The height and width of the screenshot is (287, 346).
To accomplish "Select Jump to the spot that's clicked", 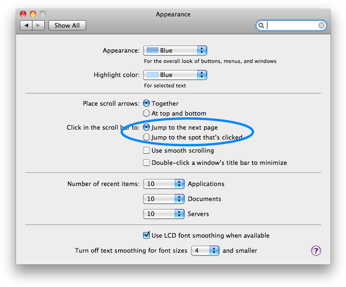I will [147, 137].
